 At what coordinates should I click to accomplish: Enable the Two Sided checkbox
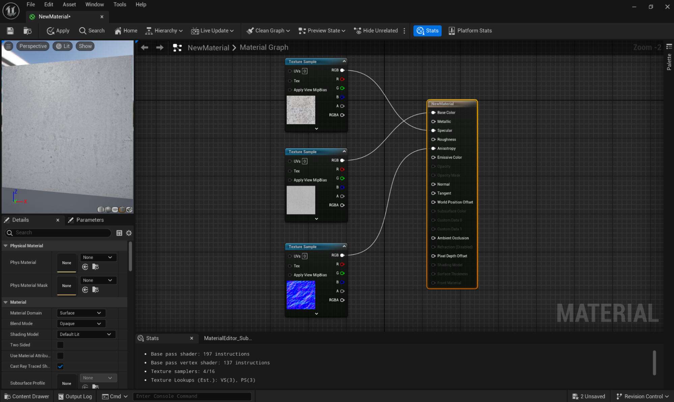pos(60,345)
